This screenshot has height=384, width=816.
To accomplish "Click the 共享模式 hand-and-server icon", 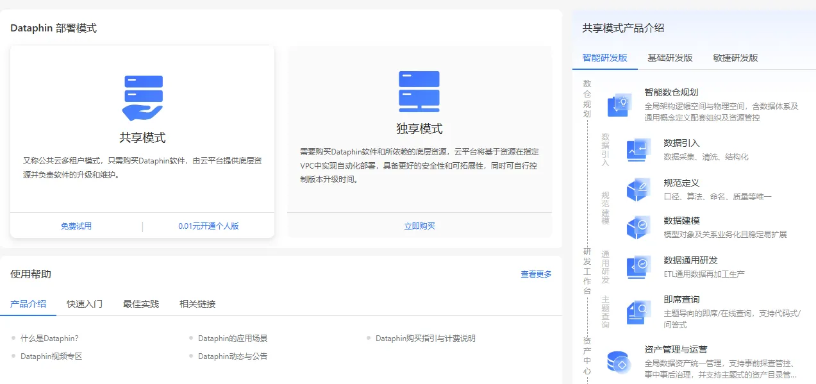I will tap(142, 98).
